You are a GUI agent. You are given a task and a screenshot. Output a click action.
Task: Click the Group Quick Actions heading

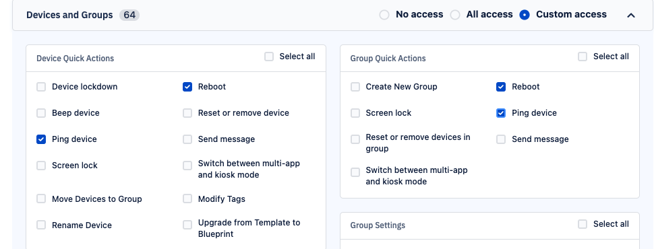pyautogui.click(x=388, y=59)
